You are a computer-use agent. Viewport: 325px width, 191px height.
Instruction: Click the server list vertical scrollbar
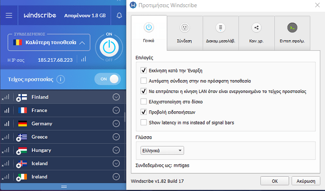[125, 117]
